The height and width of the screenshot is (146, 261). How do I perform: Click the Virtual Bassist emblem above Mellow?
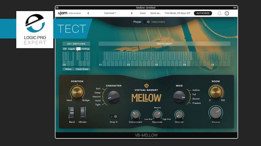146,86
